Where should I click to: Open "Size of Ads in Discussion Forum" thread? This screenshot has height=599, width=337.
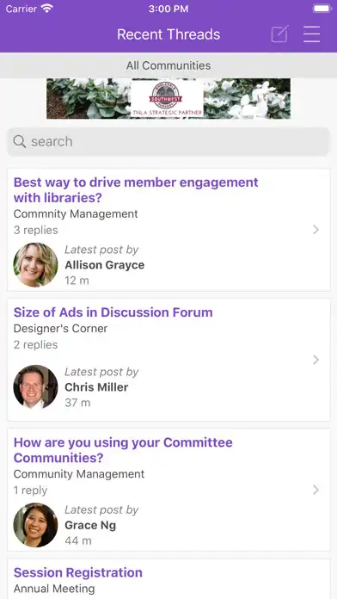113,312
